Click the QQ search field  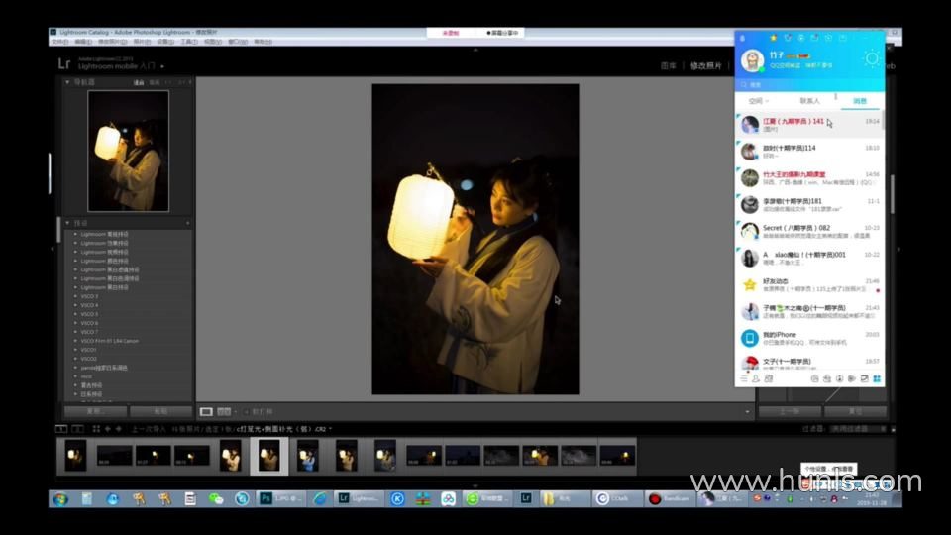pos(809,85)
